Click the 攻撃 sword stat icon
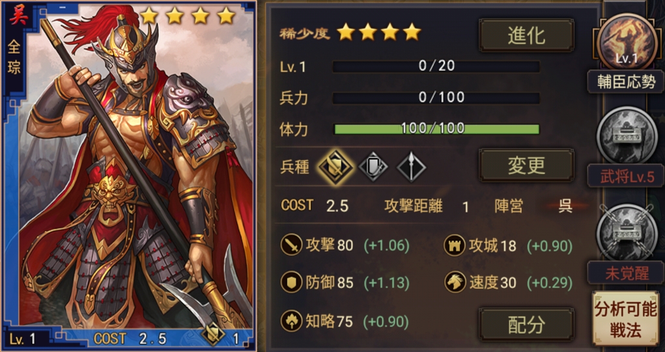665x352 pixels. tap(291, 245)
